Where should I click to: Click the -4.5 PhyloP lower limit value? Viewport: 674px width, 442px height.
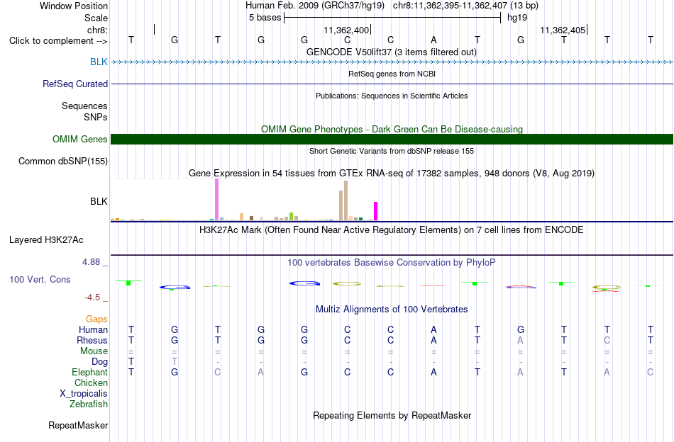[x=92, y=297]
